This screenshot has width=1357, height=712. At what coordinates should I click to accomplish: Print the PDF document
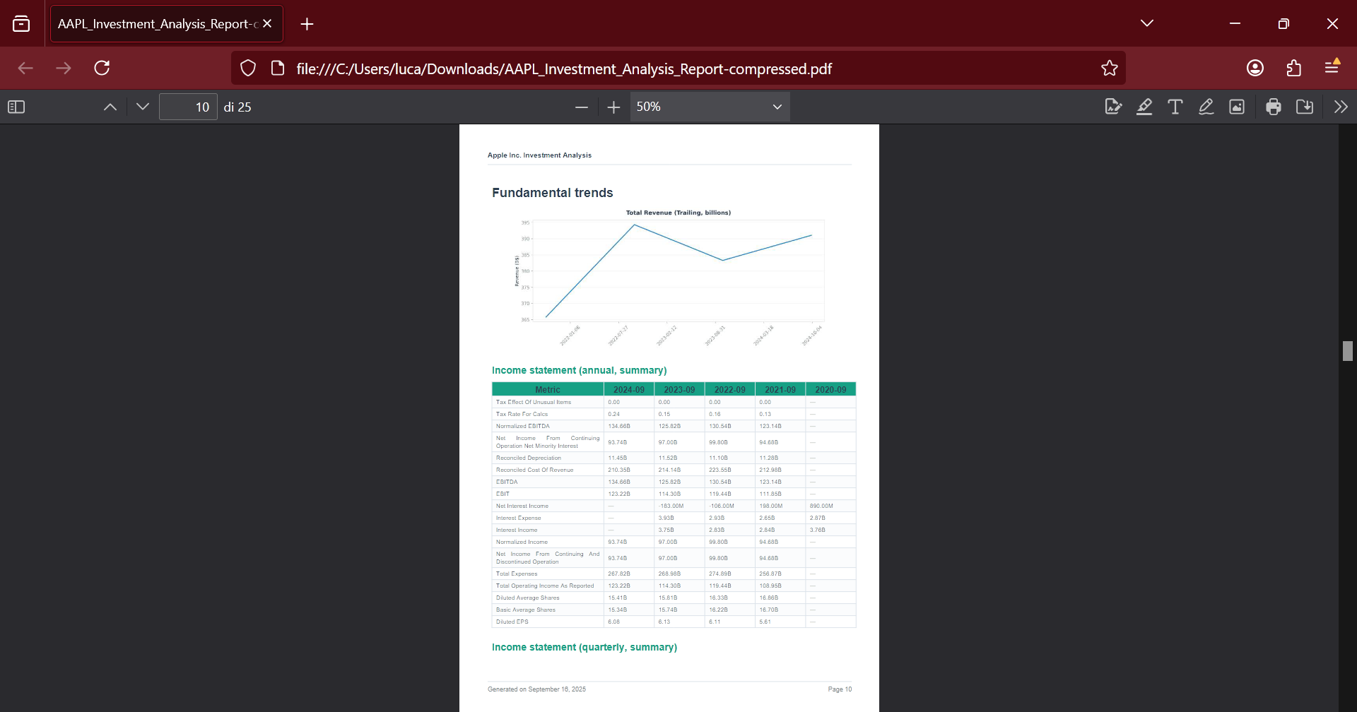(x=1274, y=107)
